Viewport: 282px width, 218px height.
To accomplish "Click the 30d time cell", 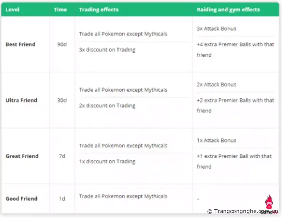I will (62, 100).
